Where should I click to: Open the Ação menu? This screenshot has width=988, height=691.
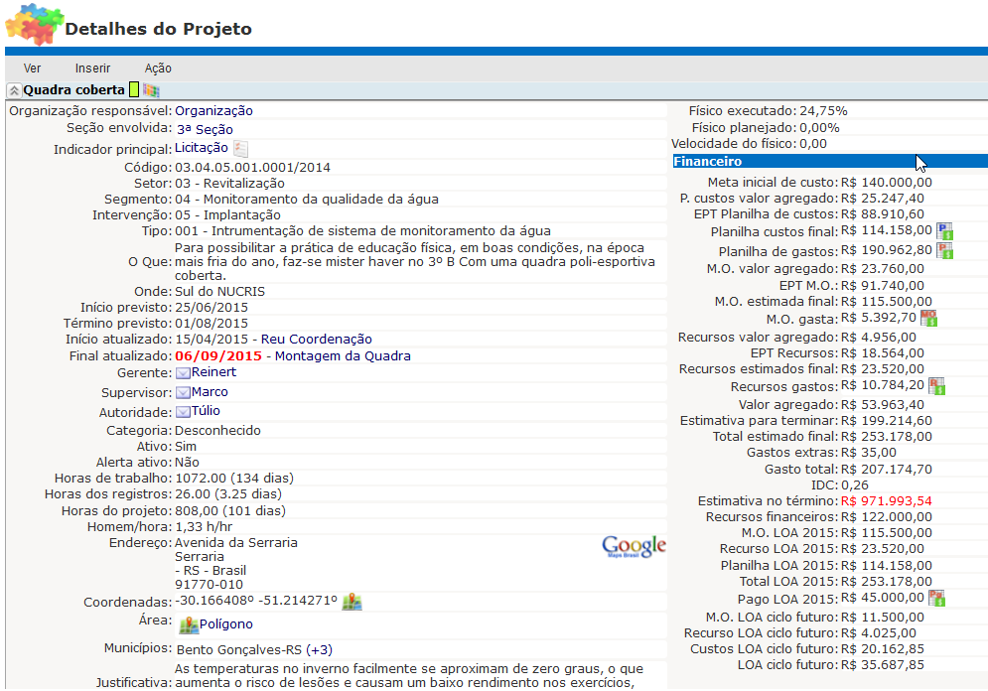tap(158, 69)
